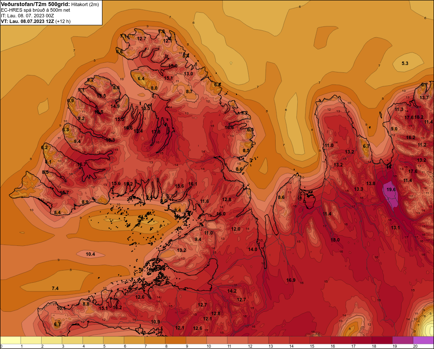The width and height of the screenshot is (434, 349).
Task: Click the 13.8 temperature value
Action: 371,183
